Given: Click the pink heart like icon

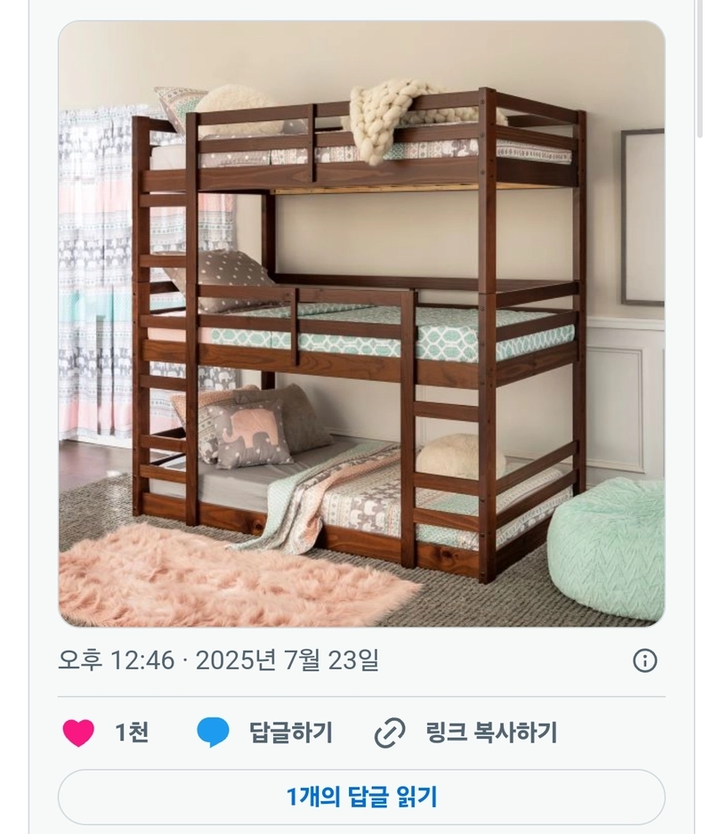Looking at the screenshot, I should click(78, 733).
